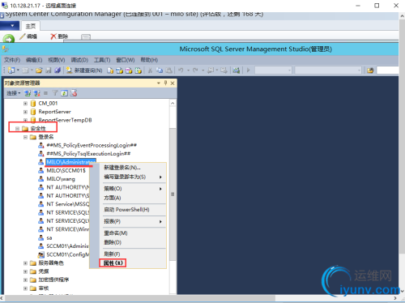Open the 文件(F) menu
Screen dimensions: 405x303
12,60
